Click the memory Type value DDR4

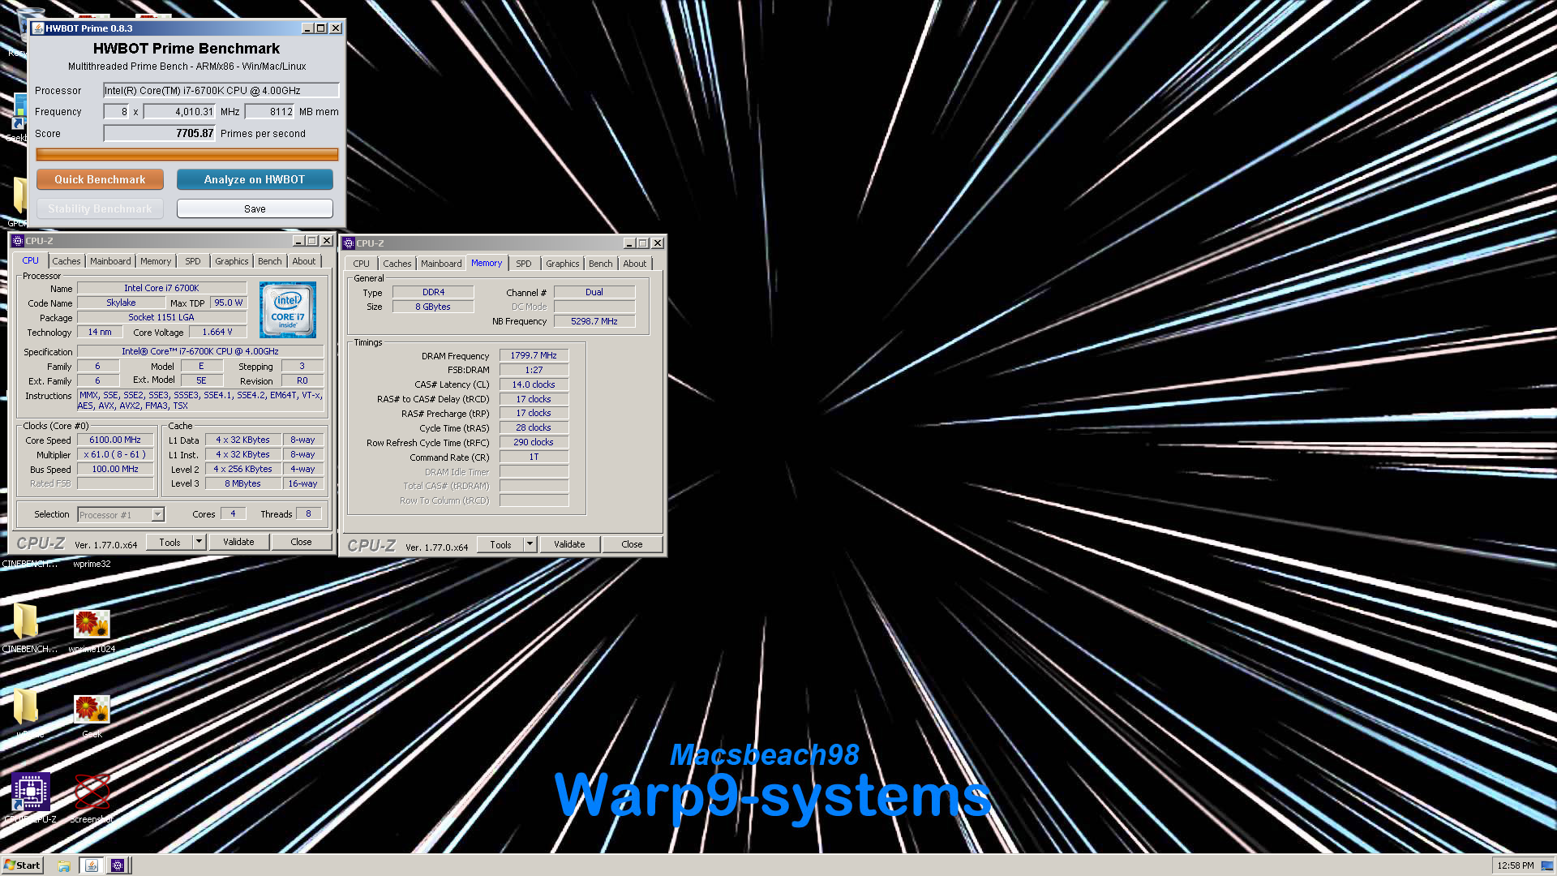pyautogui.click(x=433, y=292)
